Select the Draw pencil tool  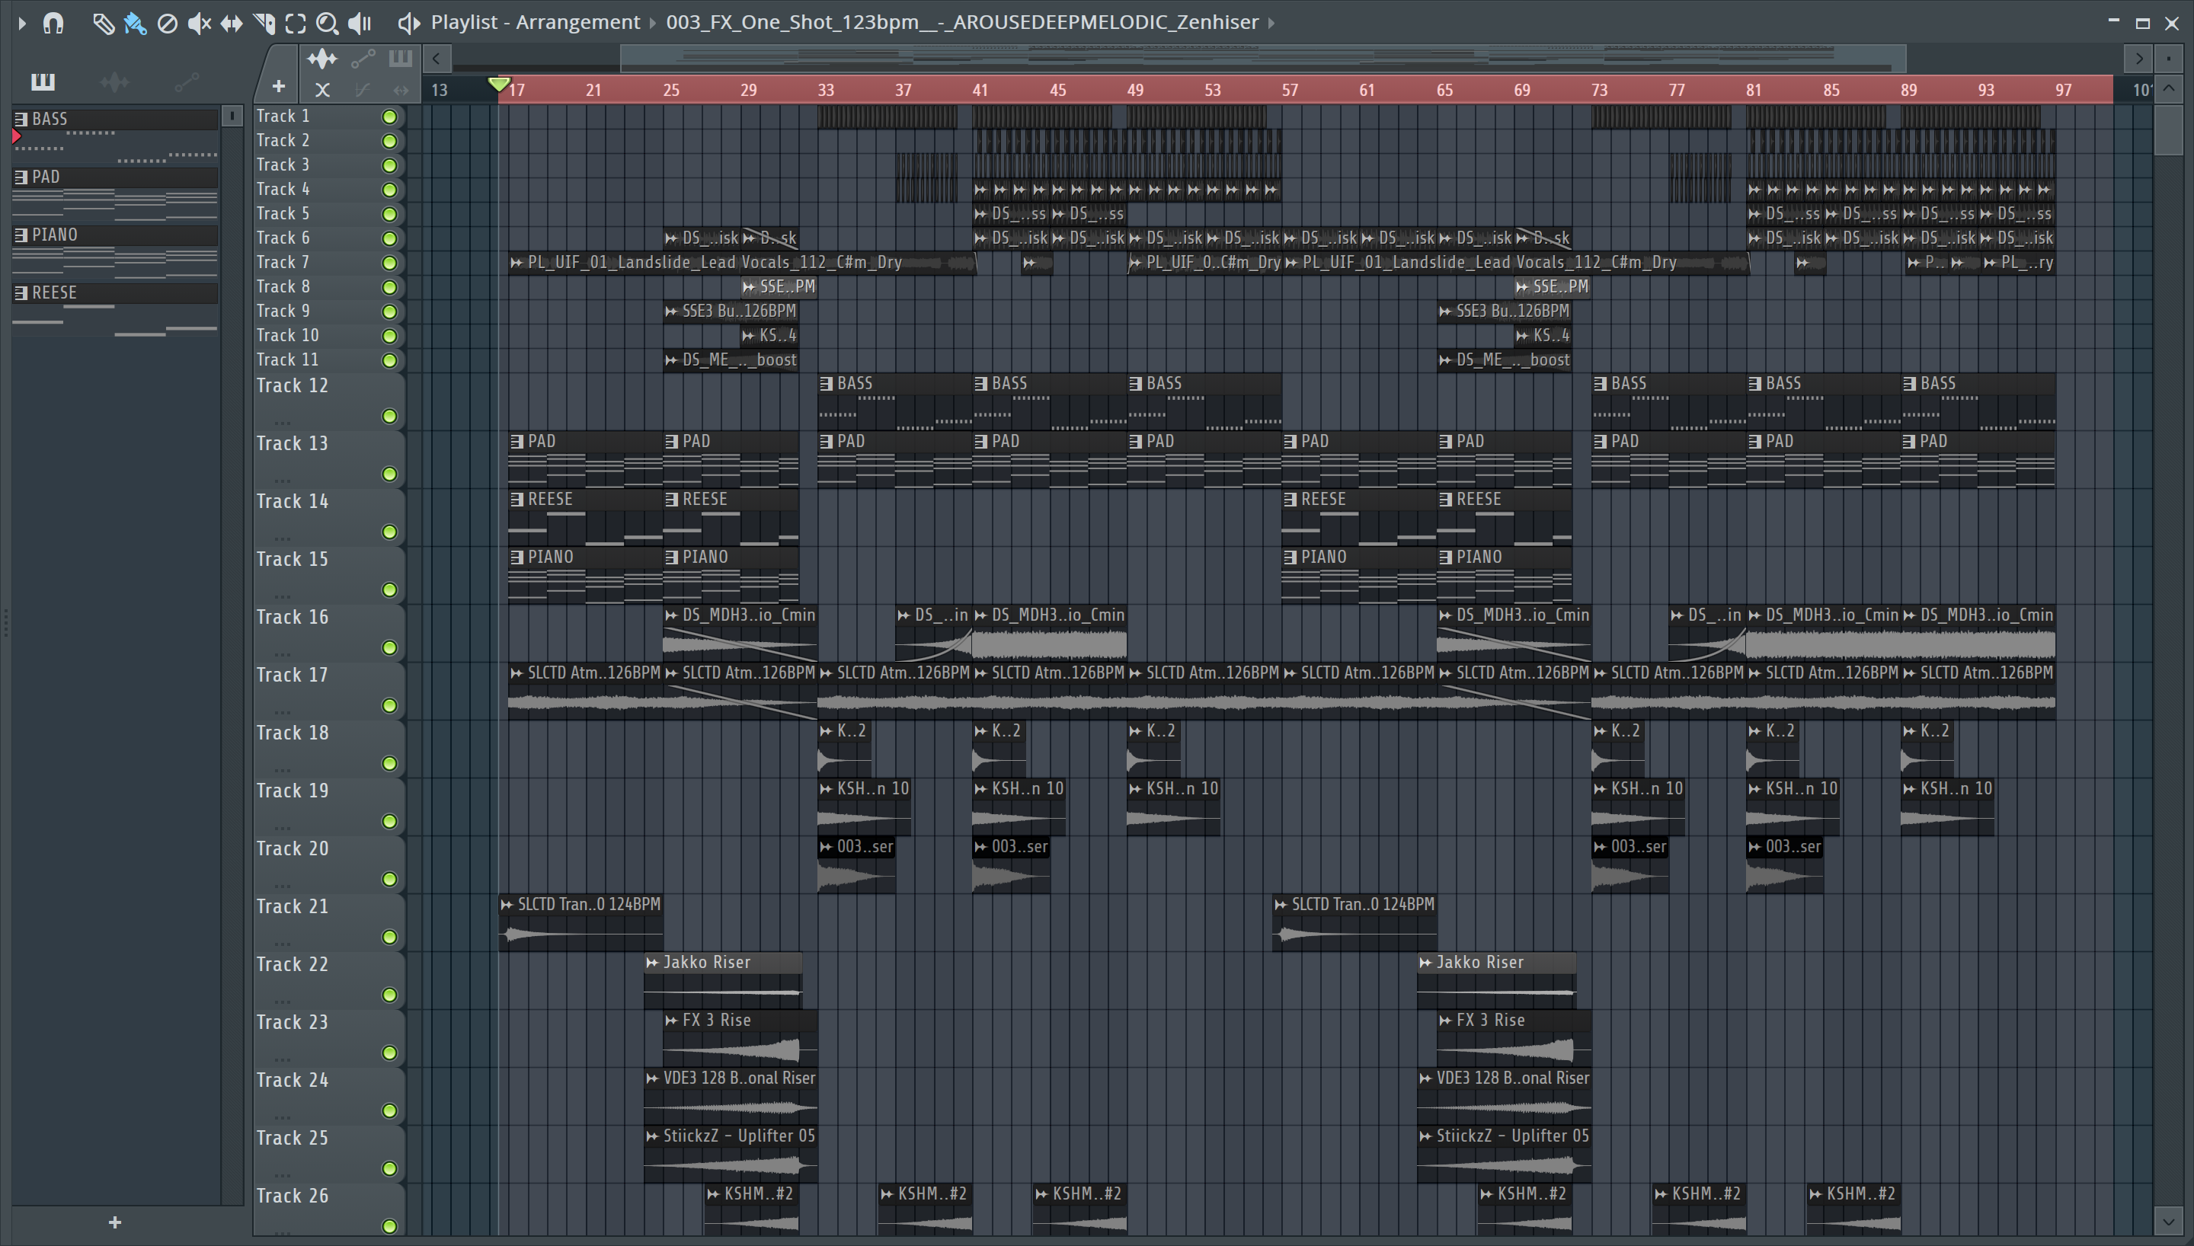(x=103, y=23)
